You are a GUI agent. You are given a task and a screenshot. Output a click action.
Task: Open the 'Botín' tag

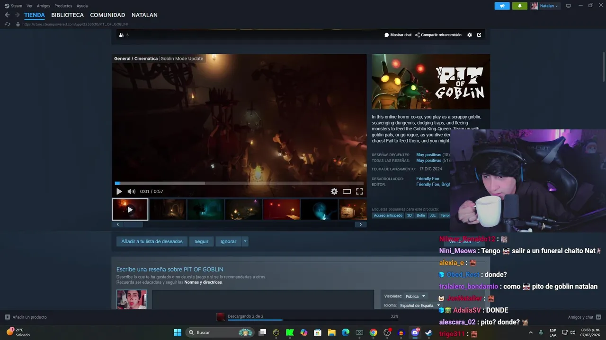click(x=420, y=215)
